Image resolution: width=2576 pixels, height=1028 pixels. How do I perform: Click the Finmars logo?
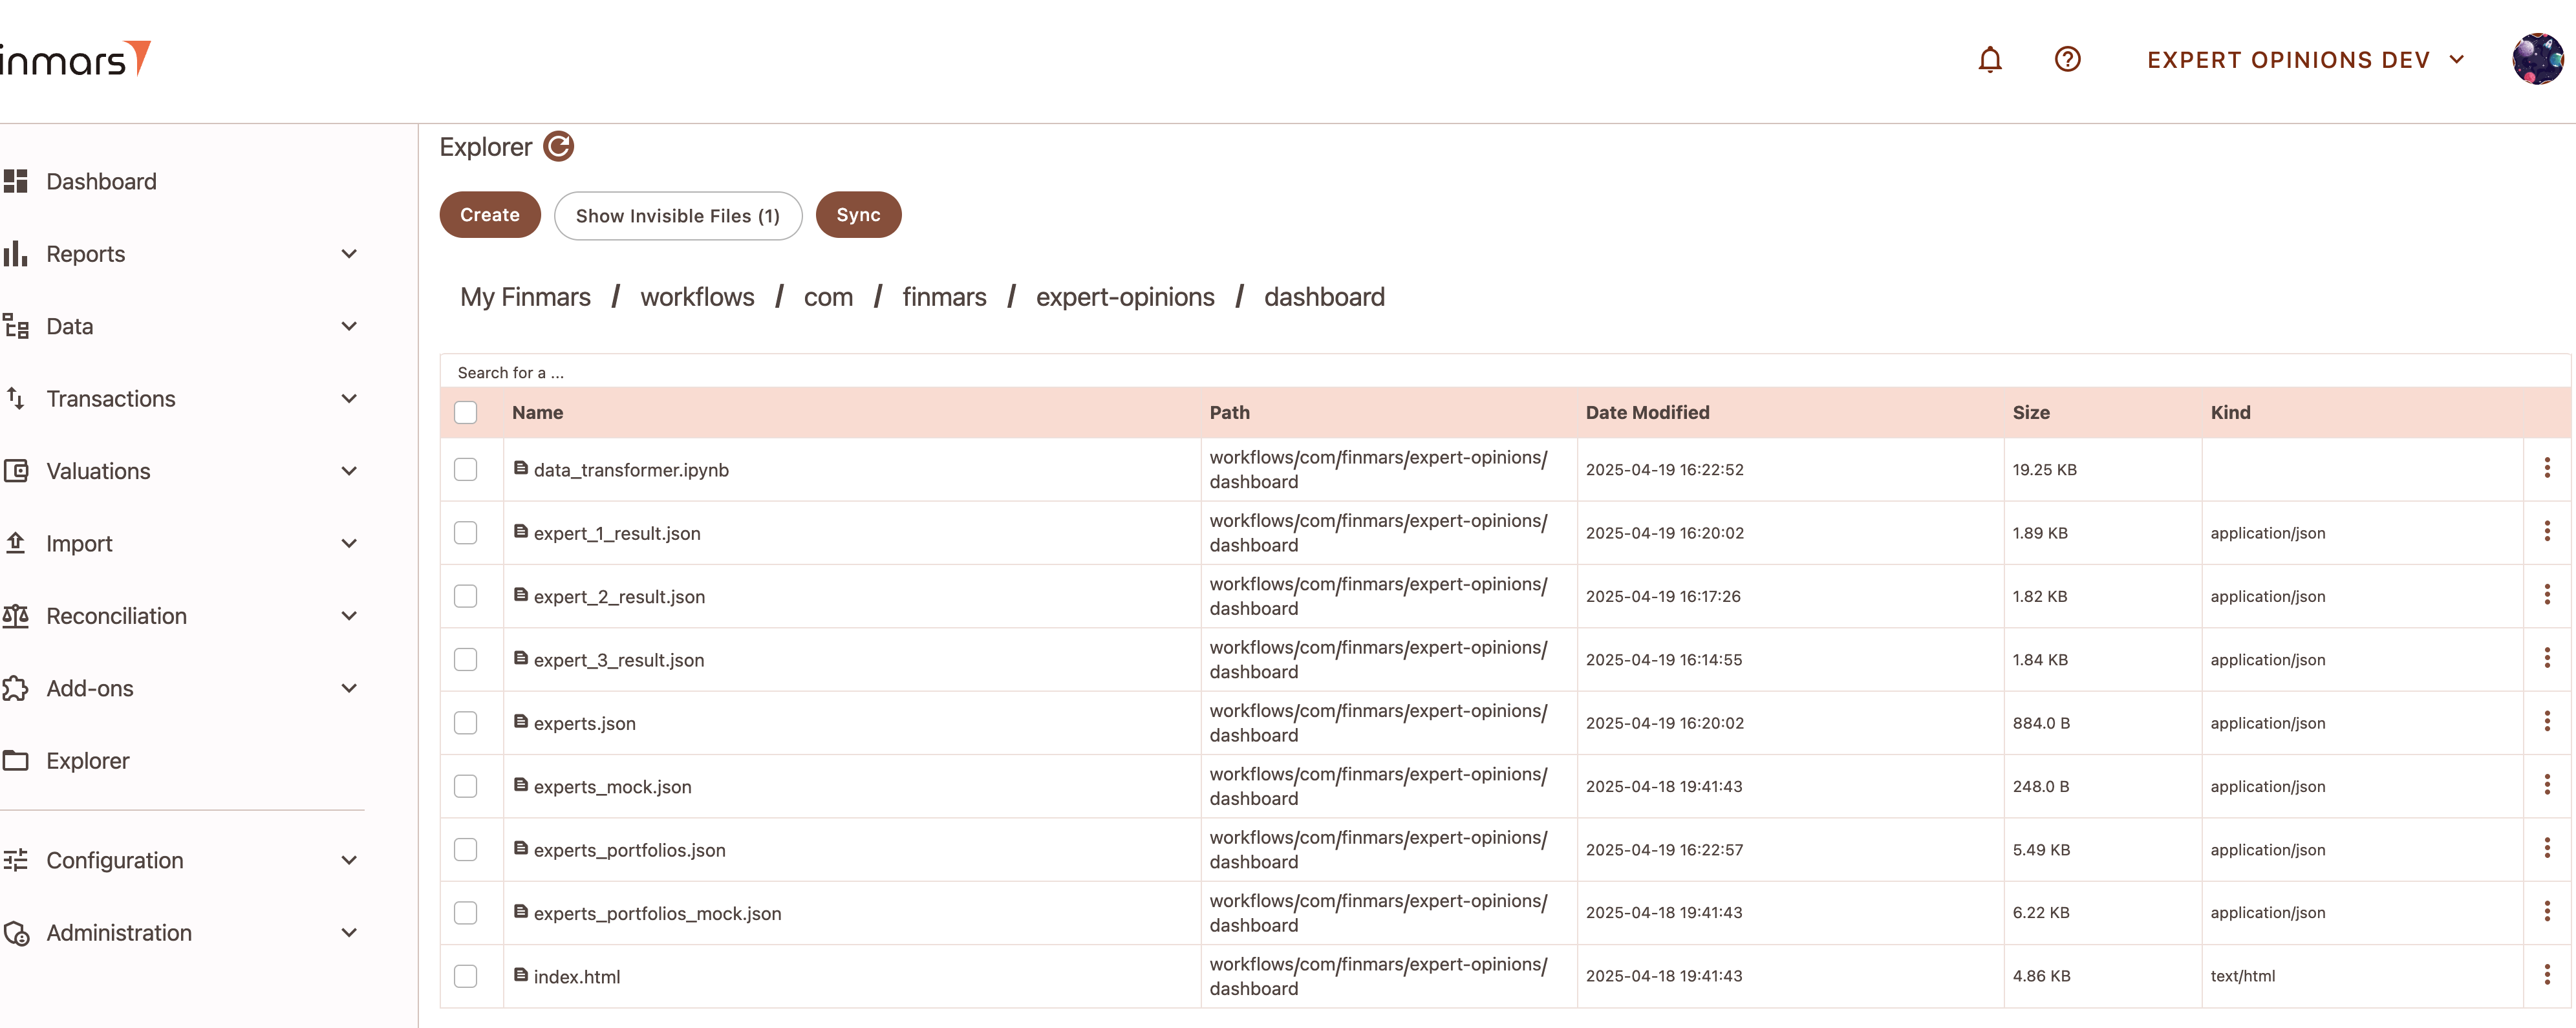(75, 59)
